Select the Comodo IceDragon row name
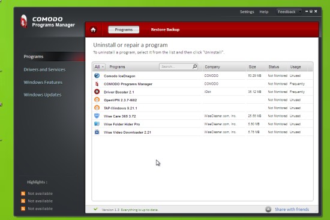Image resolution: width=330 pixels, height=220 pixels. tap(119, 76)
